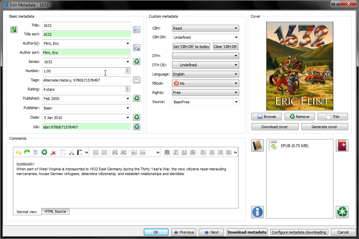Click the Generate cover button

pos(325,126)
